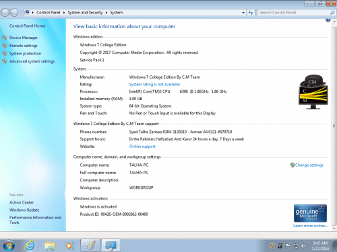Viewport: 337px width, 252px height.
Task: Open the Online support website link
Action: click(142, 146)
